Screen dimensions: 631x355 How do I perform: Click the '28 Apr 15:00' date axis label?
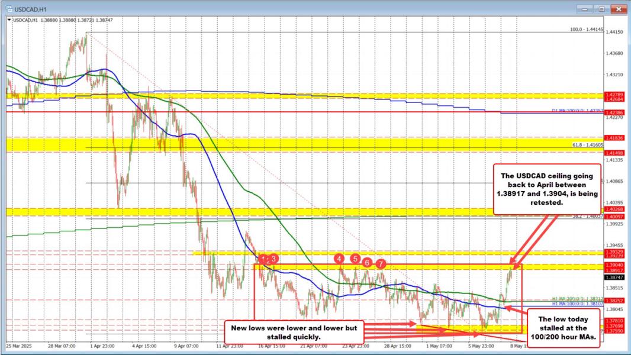coord(398,346)
